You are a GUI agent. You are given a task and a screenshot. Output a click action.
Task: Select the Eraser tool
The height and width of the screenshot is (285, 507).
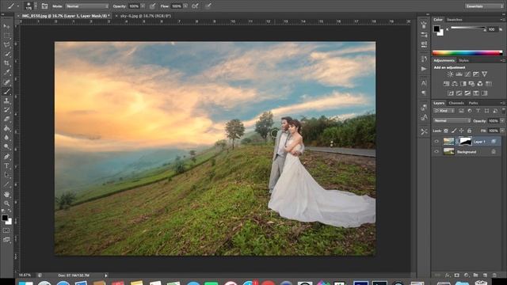tap(6, 120)
